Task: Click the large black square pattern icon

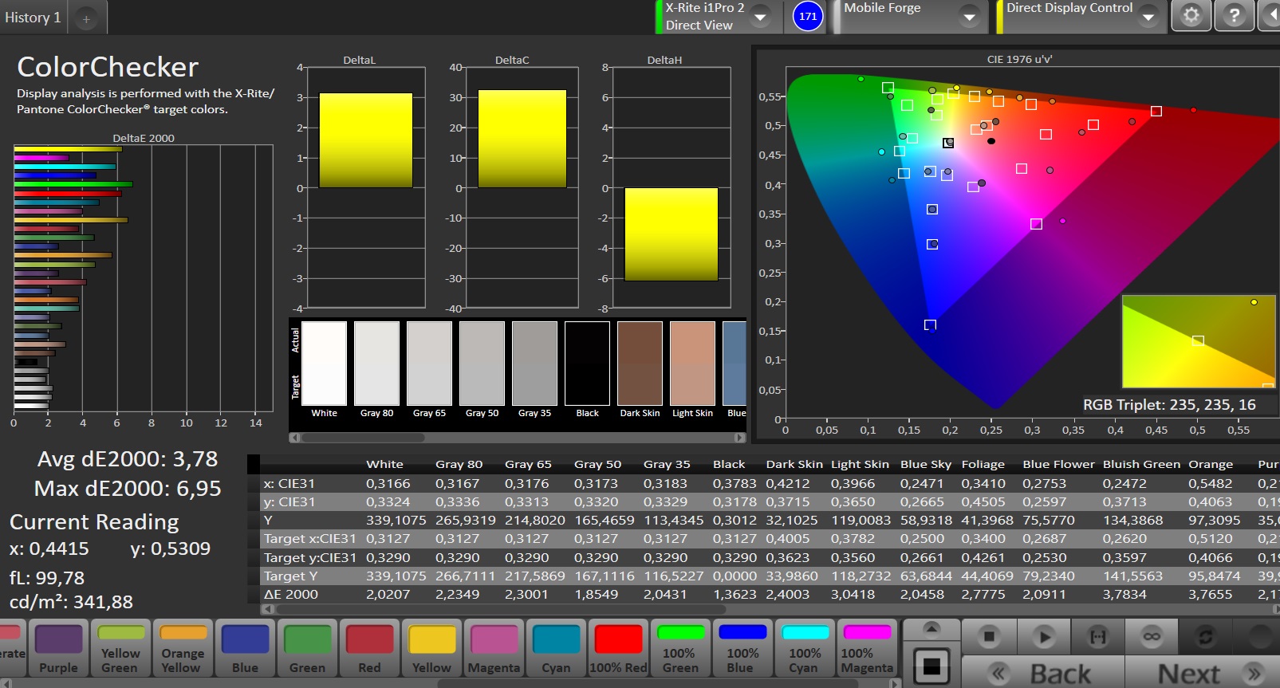Action: click(x=931, y=666)
